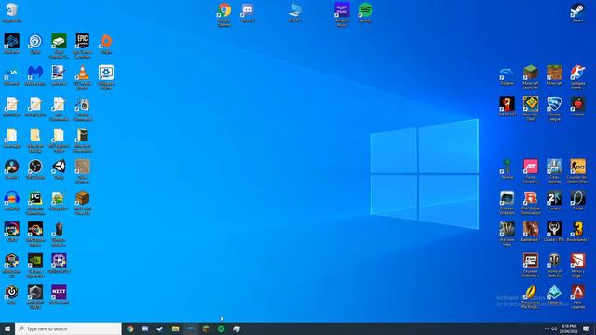Open the Origin desktop shortcut
596x335 pixels.
(x=106, y=44)
